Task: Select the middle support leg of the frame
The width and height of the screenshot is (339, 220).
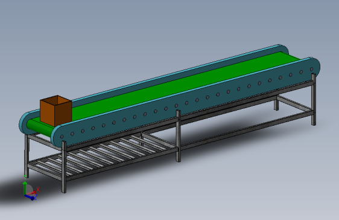Action: [x=178, y=136]
